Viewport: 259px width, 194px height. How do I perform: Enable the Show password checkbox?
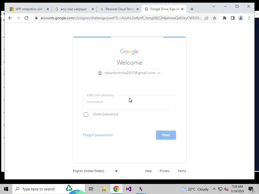[x=86, y=114]
